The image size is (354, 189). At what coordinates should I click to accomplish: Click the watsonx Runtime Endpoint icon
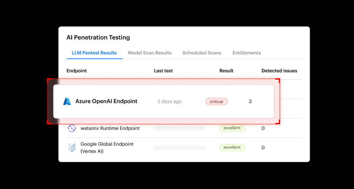click(72, 128)
